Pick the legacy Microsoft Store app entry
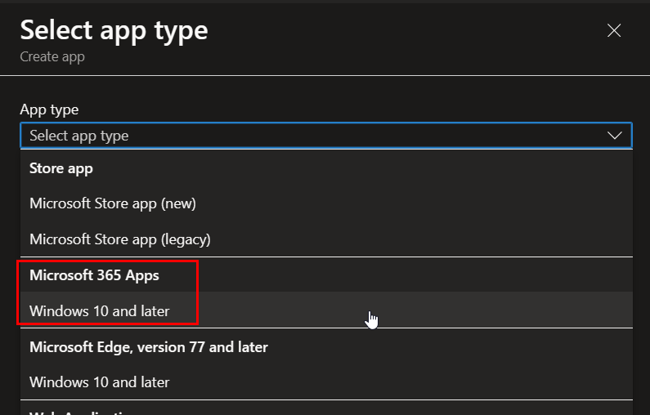This screenshot has width=650, height=415. click(120, 239)
